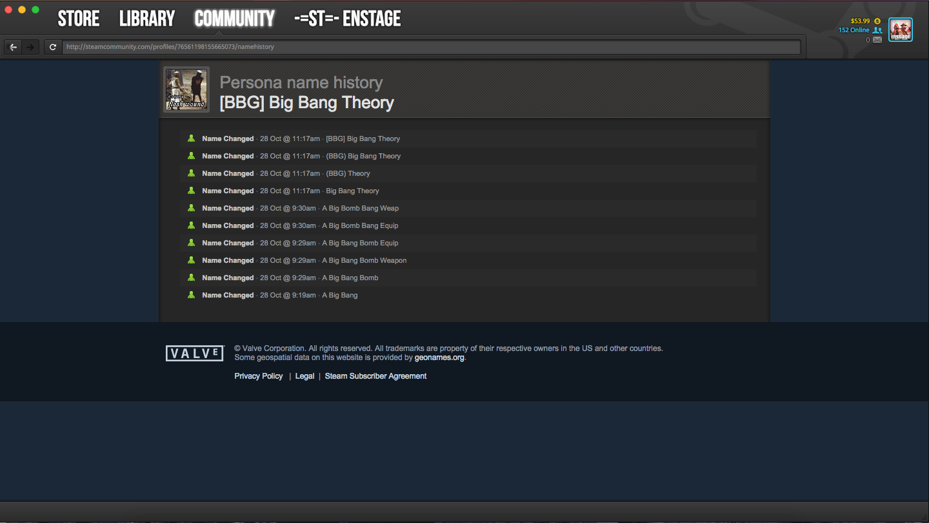Click the wallet coin icon beside $53.99
The height and width of the screenshot is (523, 929).
click(877, 21)
